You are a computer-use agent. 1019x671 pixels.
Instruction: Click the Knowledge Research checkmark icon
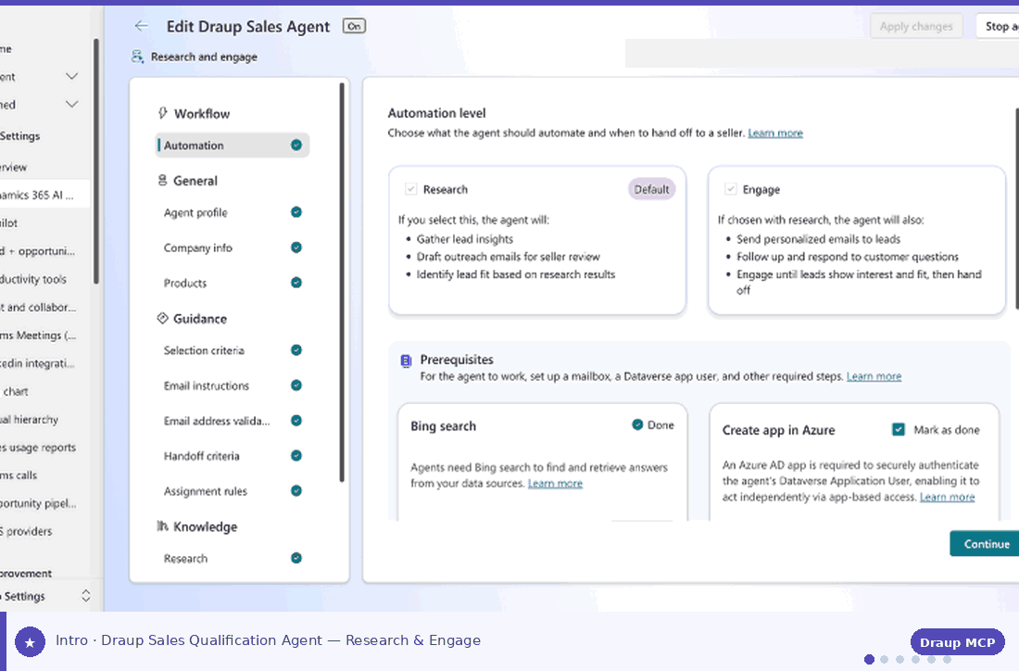pyautogui.click(x=296, y=558)
